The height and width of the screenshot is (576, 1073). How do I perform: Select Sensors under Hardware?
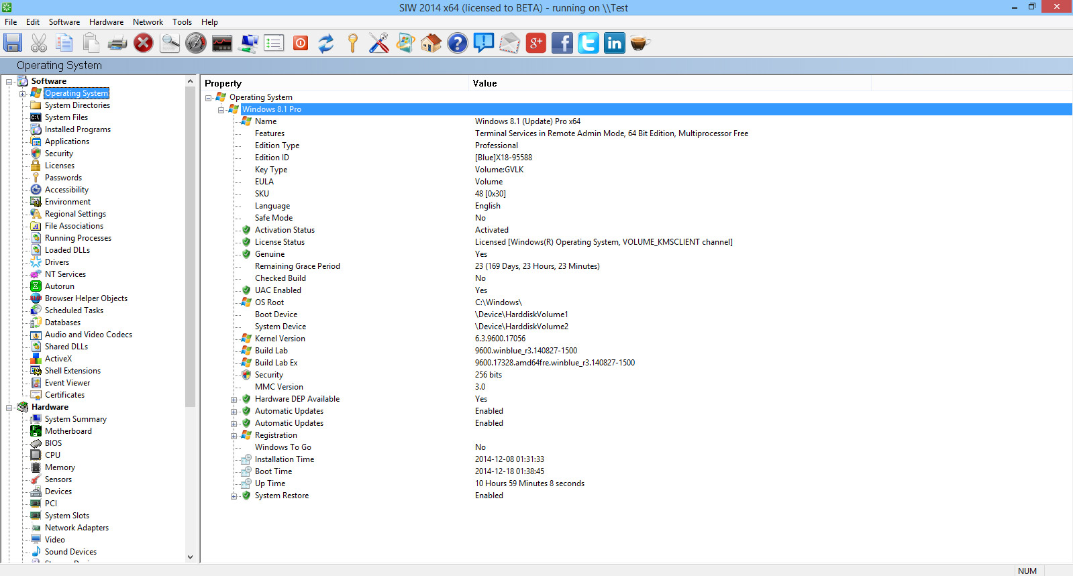[x=58, y=479]
